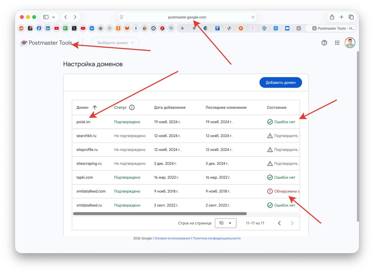Click Не подтверждено status for searchkit.ru

click(x=130, y=136)
